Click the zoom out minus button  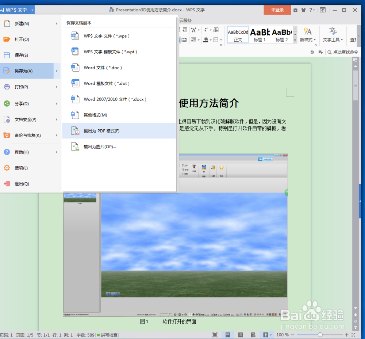coord(293,335)
